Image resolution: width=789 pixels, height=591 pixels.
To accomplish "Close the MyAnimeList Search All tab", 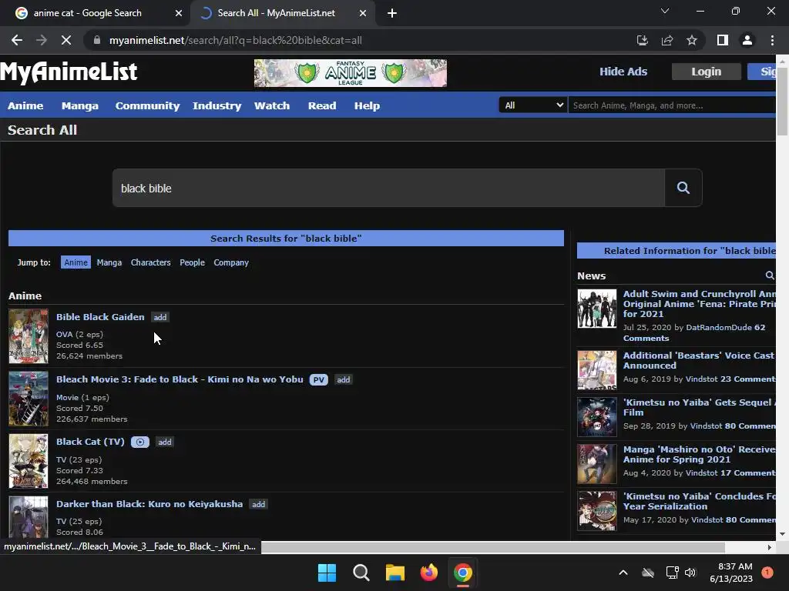I will [x=363, y=13].
